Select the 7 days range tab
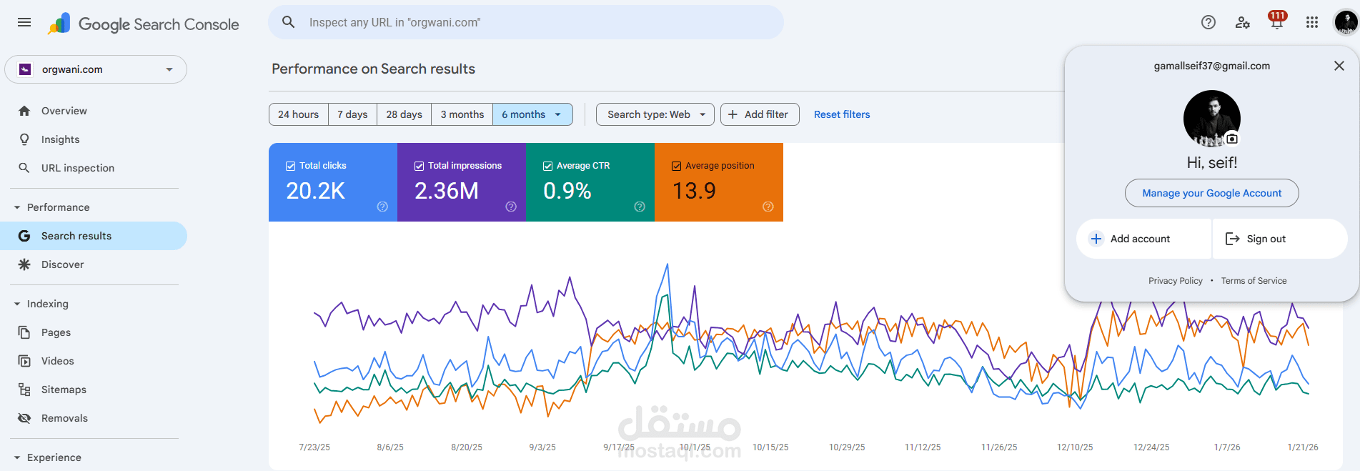1360x471 pixels. (352, 114)
